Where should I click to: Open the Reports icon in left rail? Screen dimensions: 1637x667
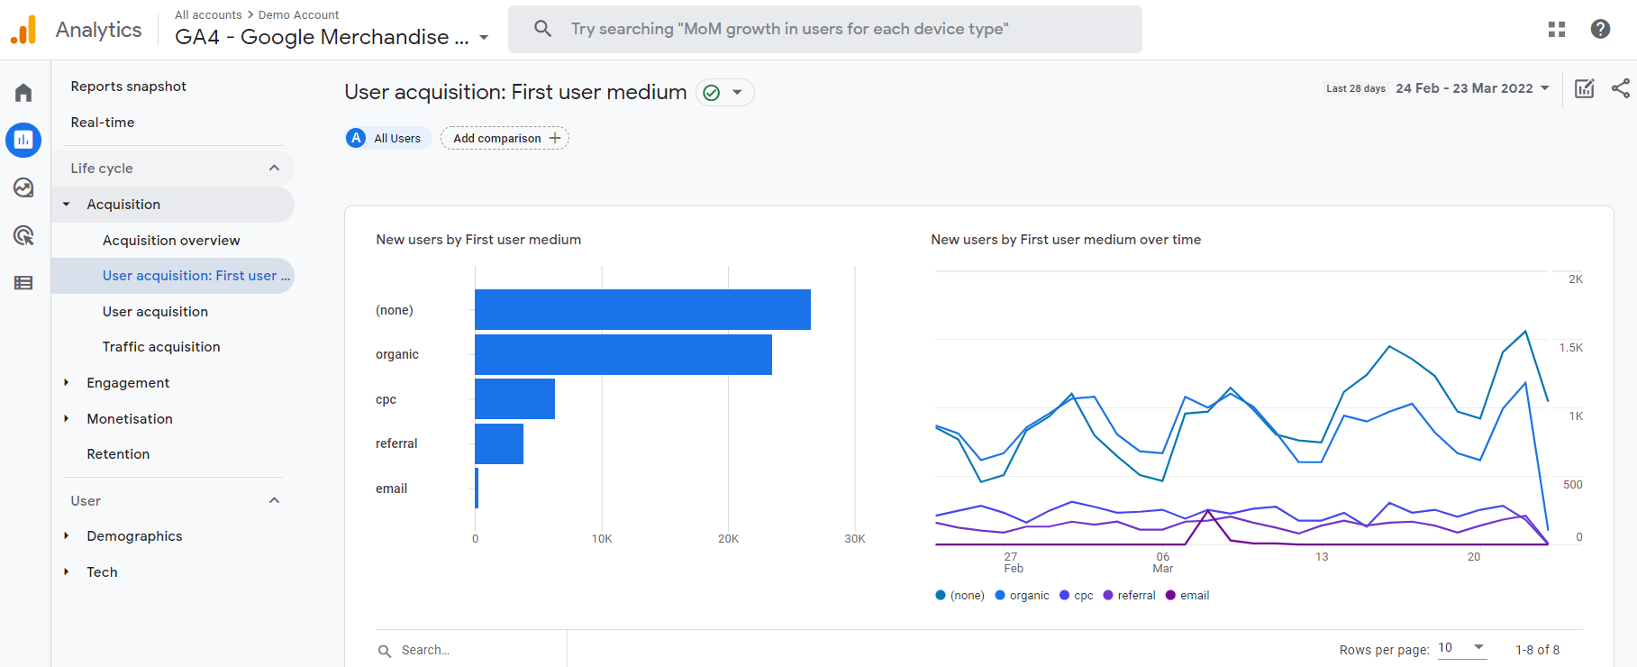click(x=23, y=140)
